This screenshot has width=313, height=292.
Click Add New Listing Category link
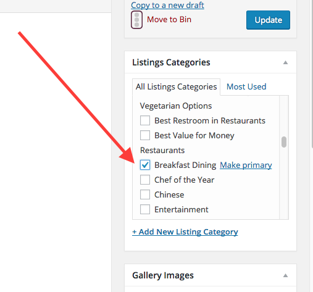185,232
